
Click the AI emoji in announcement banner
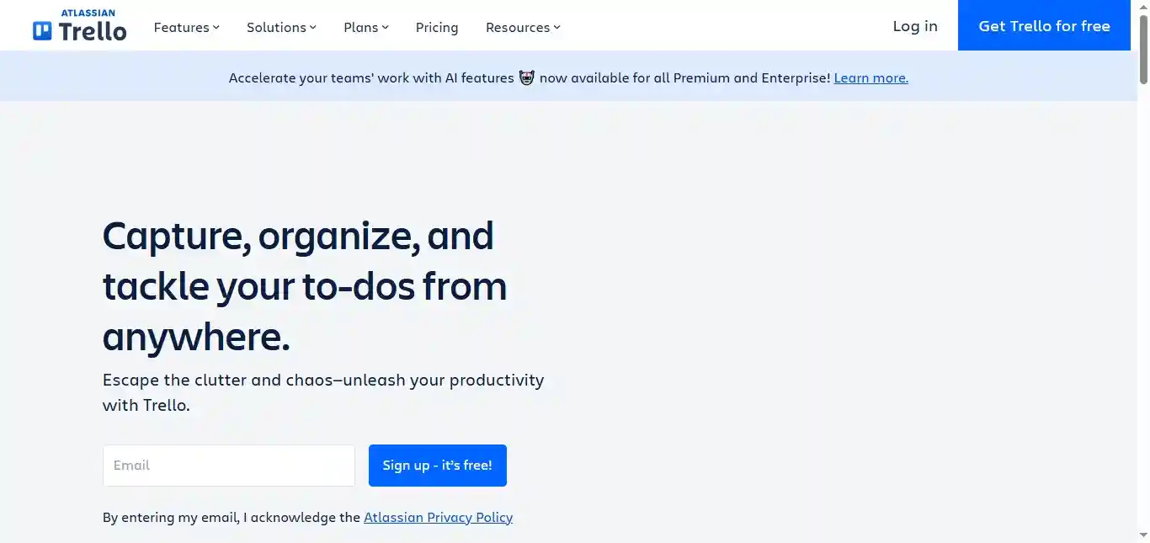[x=527, y=78]
